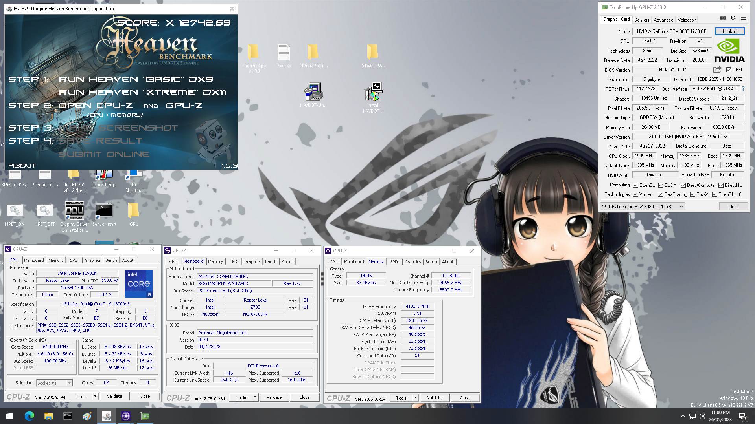
Task: Toggle the OpenGL 4.6 checkbox
Action: coord(714,194)
